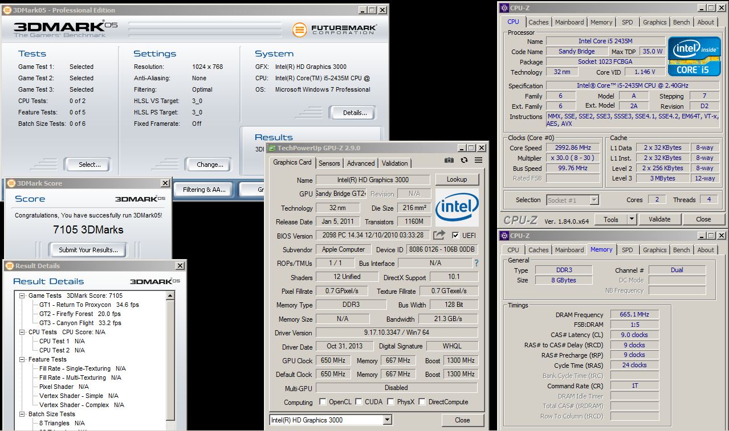Click the Intel Core i5 badge in CPU-Z
The width and height of the screenshot is (729, 431).
tap(695, 56)
